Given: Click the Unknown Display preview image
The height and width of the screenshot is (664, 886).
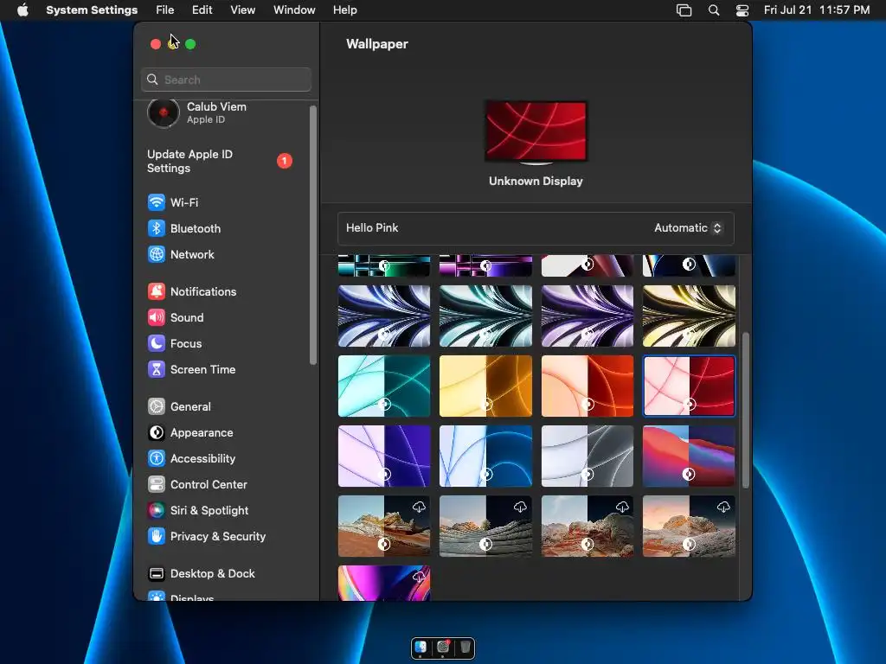Looking at the screenshot, I should [x=536, y=131].
